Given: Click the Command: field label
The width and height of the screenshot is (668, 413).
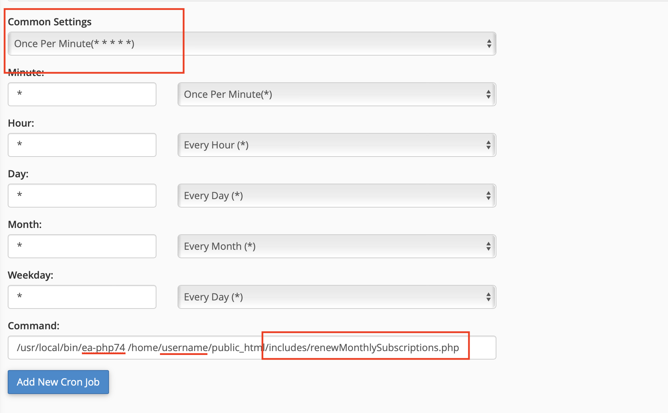Looking at the screenshot, I should pos(34,326).
